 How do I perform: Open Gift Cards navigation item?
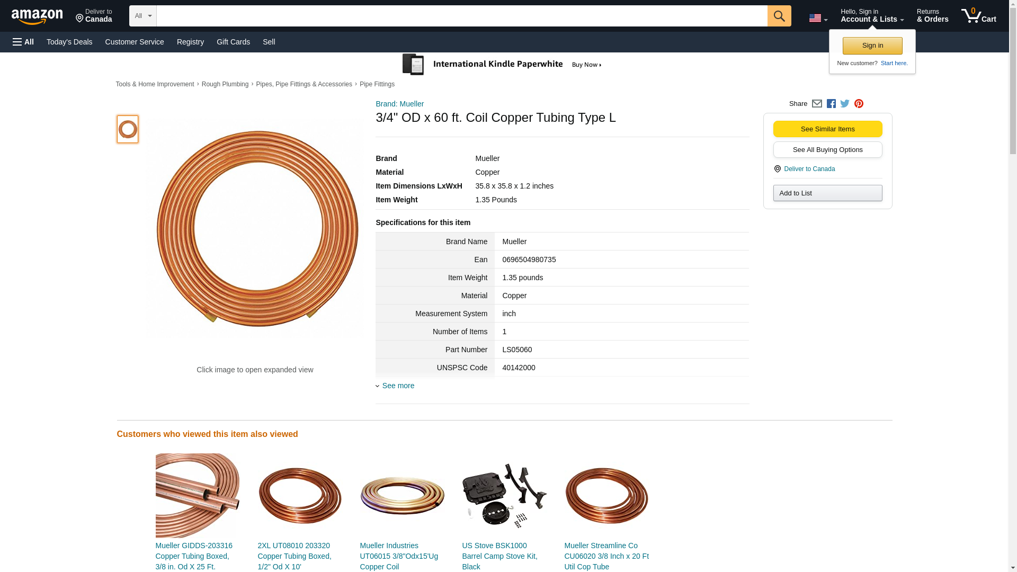[233, 42]
